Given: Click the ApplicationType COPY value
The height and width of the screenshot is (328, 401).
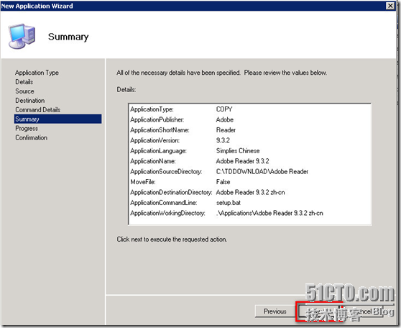Looking at the screenshot, I should click(x=224, y=109).
